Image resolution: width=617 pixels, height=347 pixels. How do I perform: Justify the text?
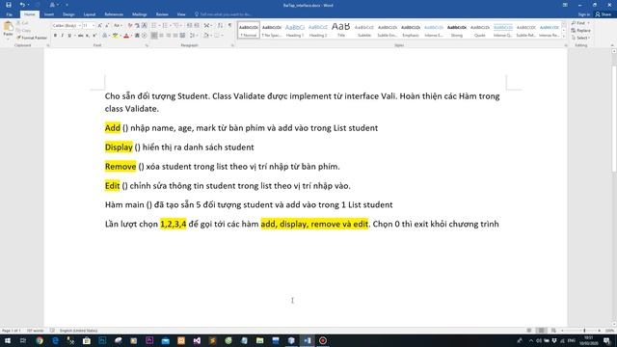click(175, 36)
